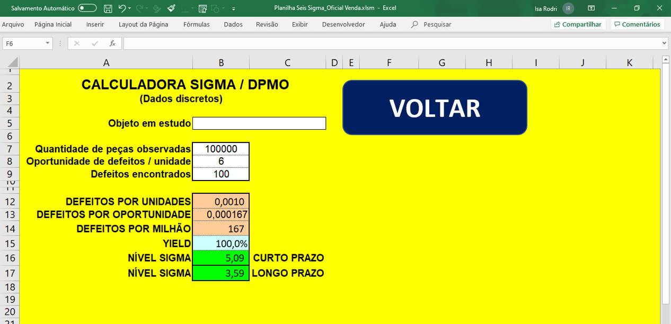The width and height of the screenshot is (671, 324).
Task: Open the Fórmulas ribbon tab
Action: coord(196,24)
